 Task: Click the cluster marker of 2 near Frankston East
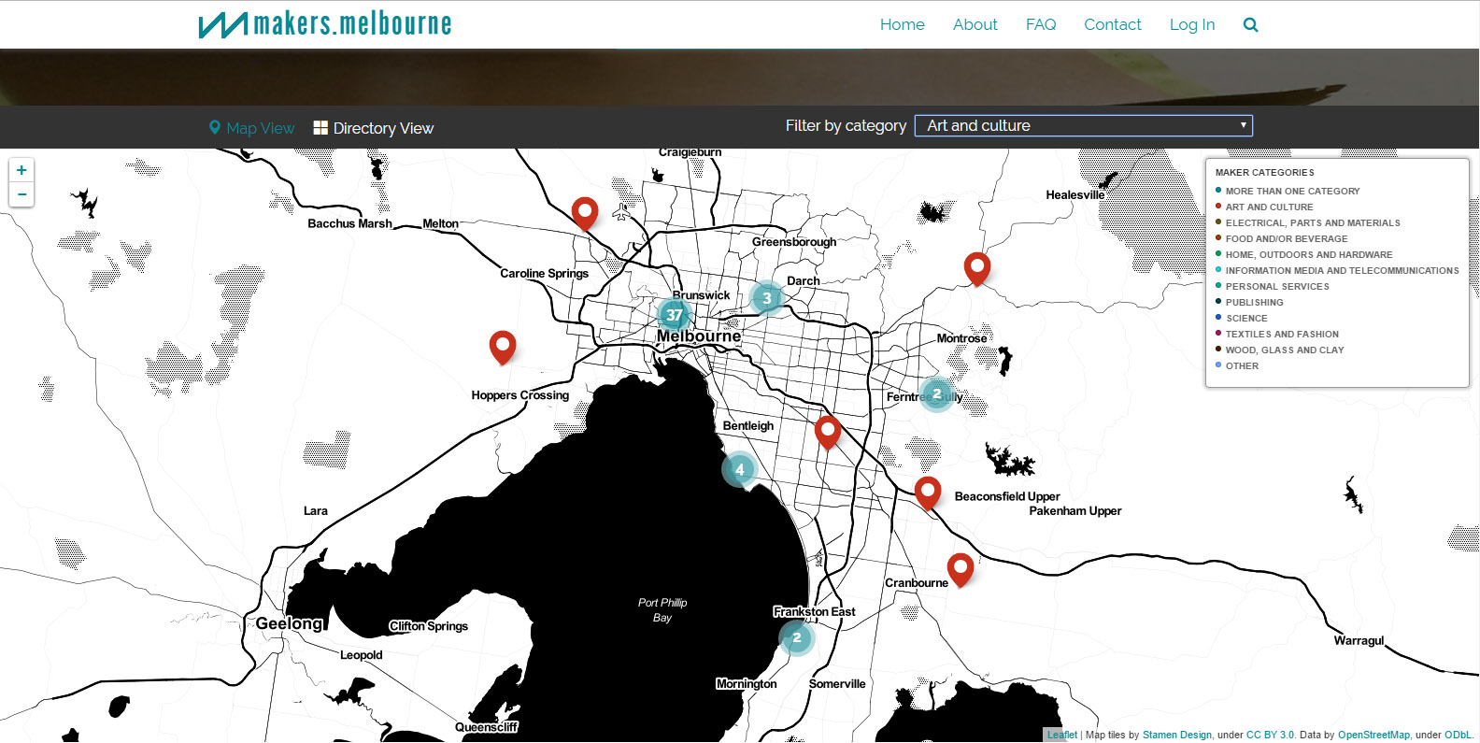pos(796,637)
